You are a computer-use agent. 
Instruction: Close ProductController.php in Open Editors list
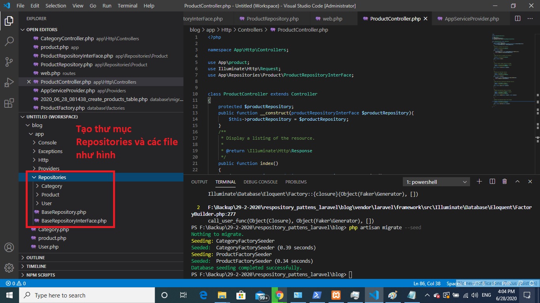click(x=29, y=82)
